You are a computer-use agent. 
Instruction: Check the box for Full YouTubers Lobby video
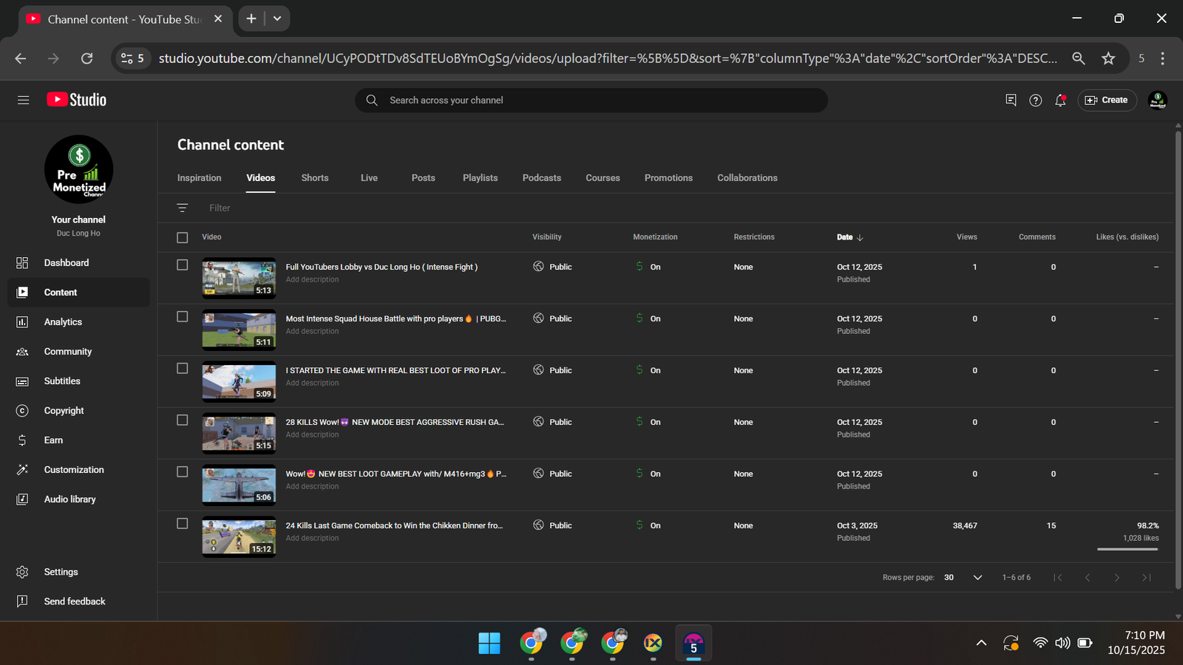click(x=183, y=265)
